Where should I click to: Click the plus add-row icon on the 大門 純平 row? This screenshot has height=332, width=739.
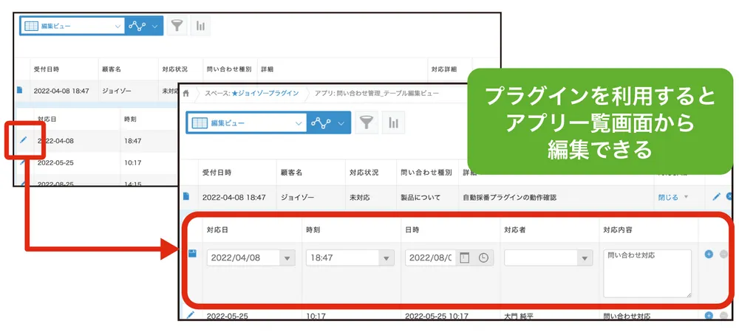click(709, 315)
